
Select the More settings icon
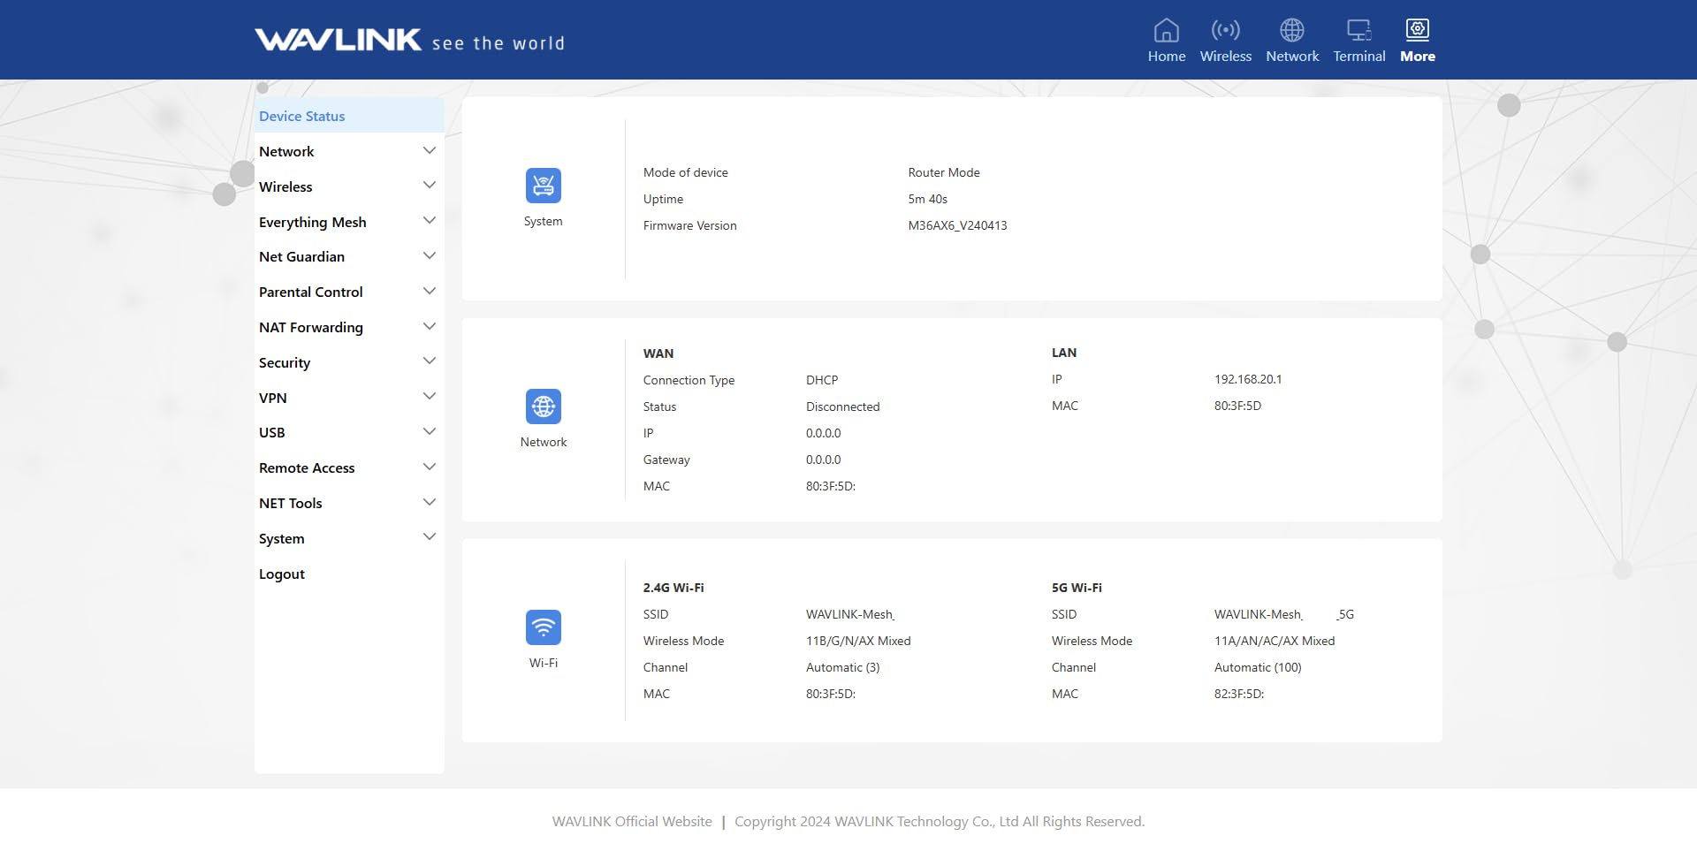tap(1417, 31)
